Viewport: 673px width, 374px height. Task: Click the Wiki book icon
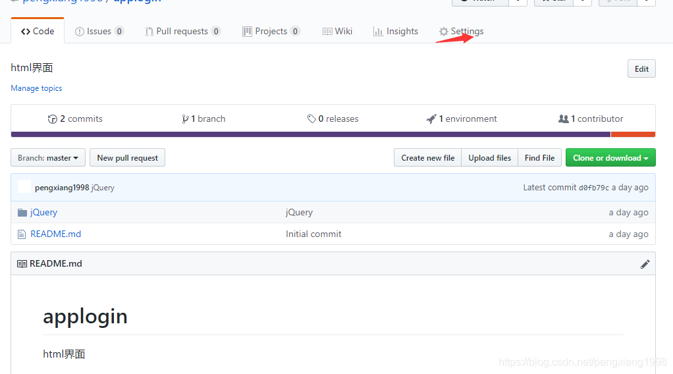(327, 32)
